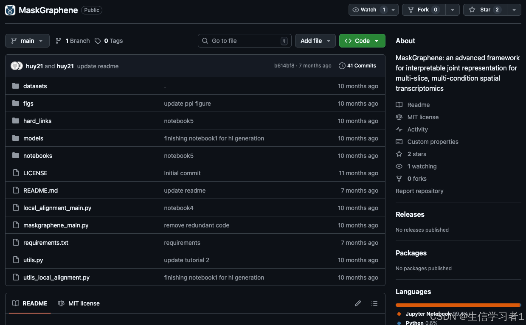526x325 pixels.
Task: Click the commit hash b614bf8
Action: pyautogui.click(x=284, y=66)
